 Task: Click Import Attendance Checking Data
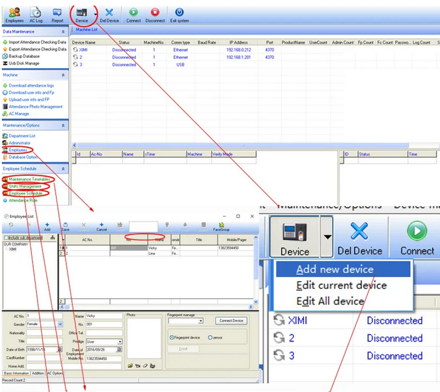[35, 42]
